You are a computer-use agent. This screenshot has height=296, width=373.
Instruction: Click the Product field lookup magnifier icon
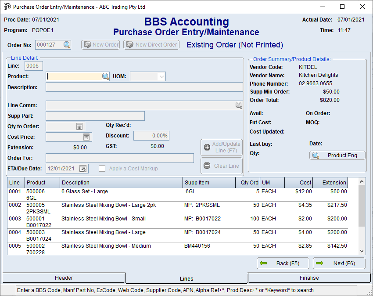(x=105, y=76)
